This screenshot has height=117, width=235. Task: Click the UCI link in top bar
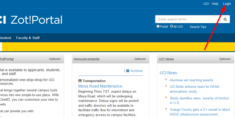pos(206,4)
